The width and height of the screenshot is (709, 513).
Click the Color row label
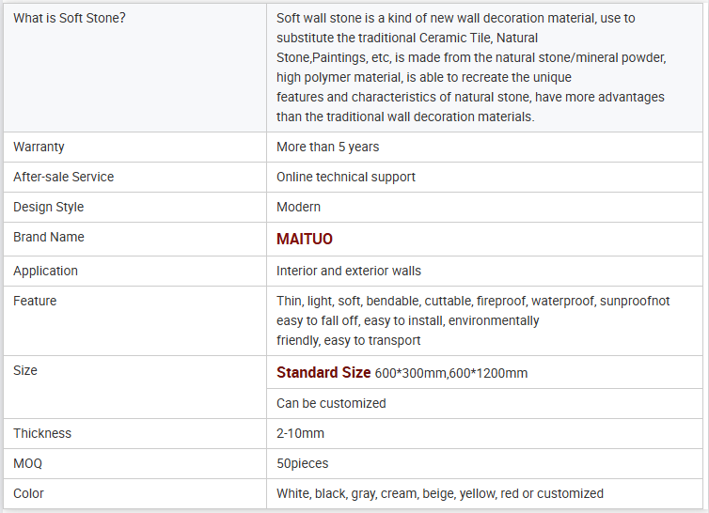(28, 493)
